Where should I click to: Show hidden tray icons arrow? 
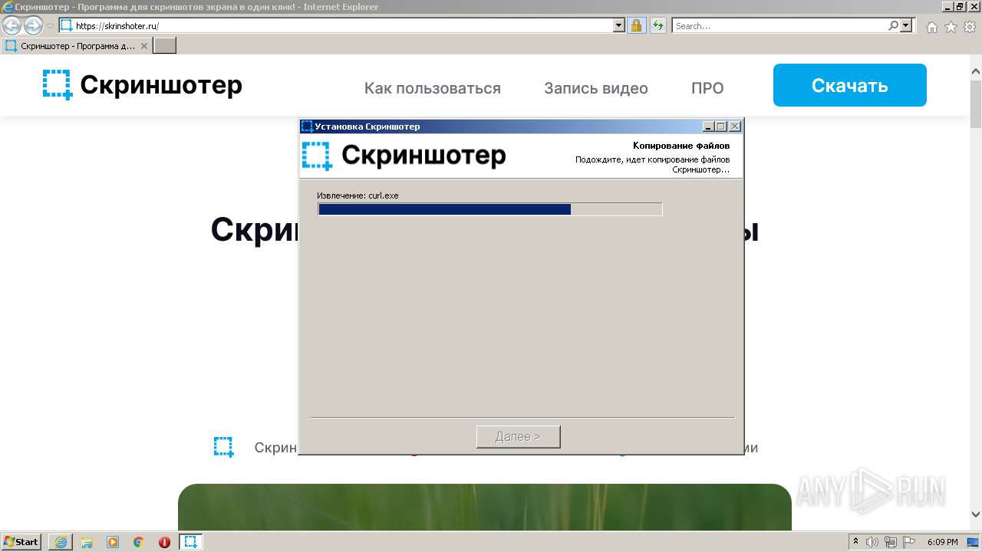(x=856, y=542)
